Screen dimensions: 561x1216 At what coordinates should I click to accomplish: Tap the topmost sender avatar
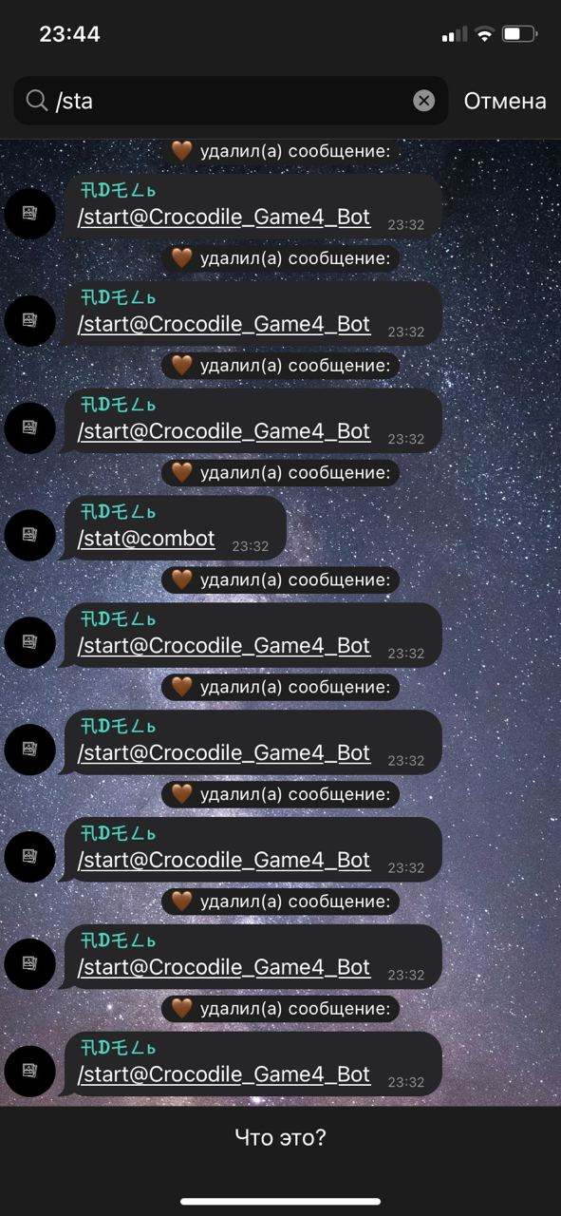(30, 214)
